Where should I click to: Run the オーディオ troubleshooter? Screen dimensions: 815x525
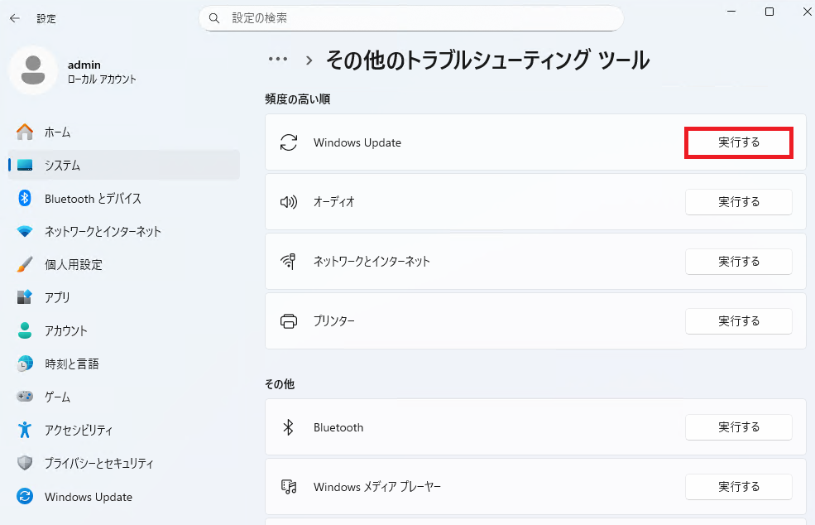click(x=739, y=202)
